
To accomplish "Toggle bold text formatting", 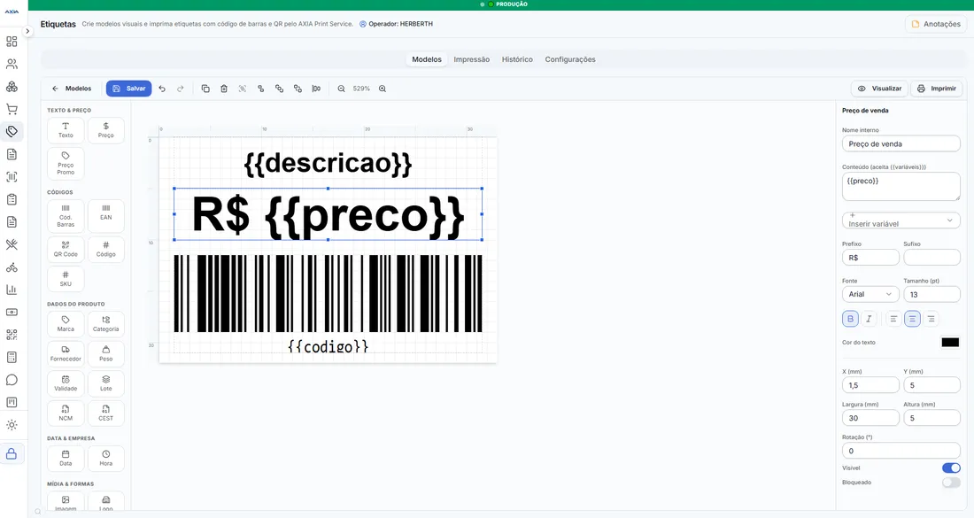I will point(850,319).
